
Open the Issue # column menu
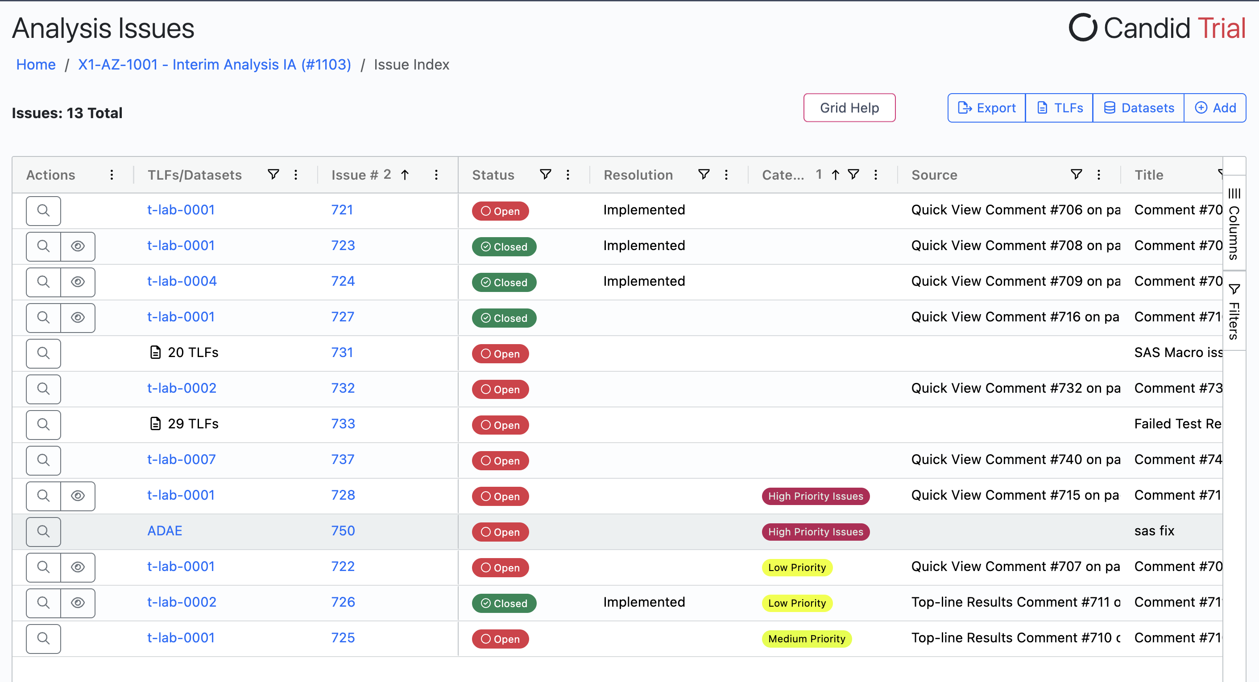[436, 175]
